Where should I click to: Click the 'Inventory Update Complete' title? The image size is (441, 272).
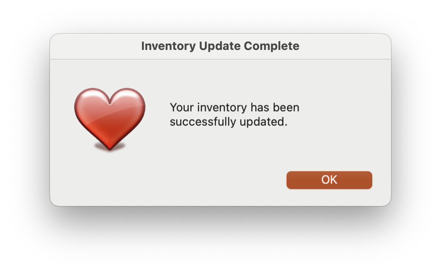click(220, 46)
